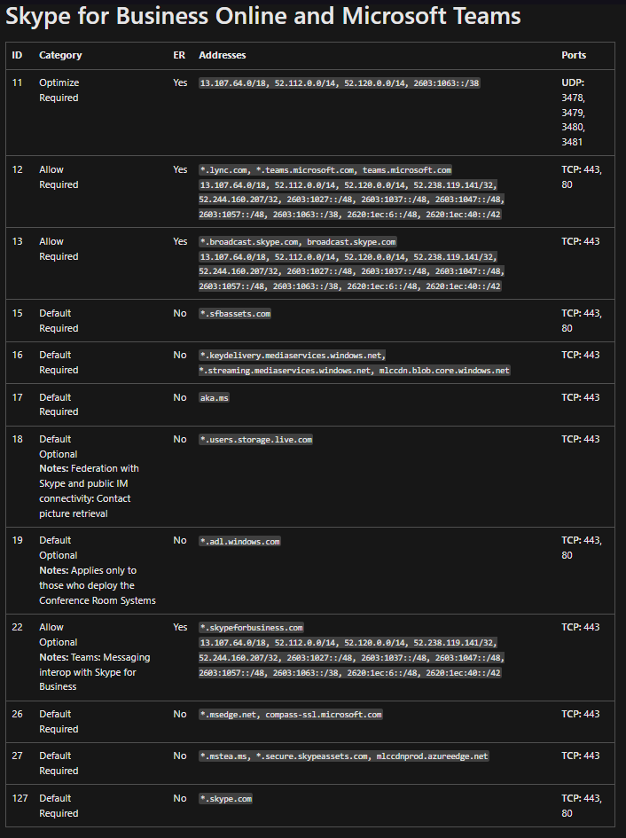This screenshot has width=626, height=838.
Task: Click the "Skype for Business Online and Microsoft Teams" heading
Action: click(263, 17)
